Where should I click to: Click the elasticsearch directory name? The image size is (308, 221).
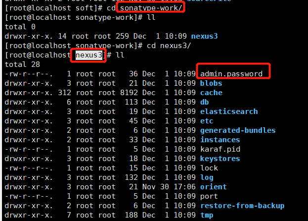pyautogui.click(x=229, y=111)
